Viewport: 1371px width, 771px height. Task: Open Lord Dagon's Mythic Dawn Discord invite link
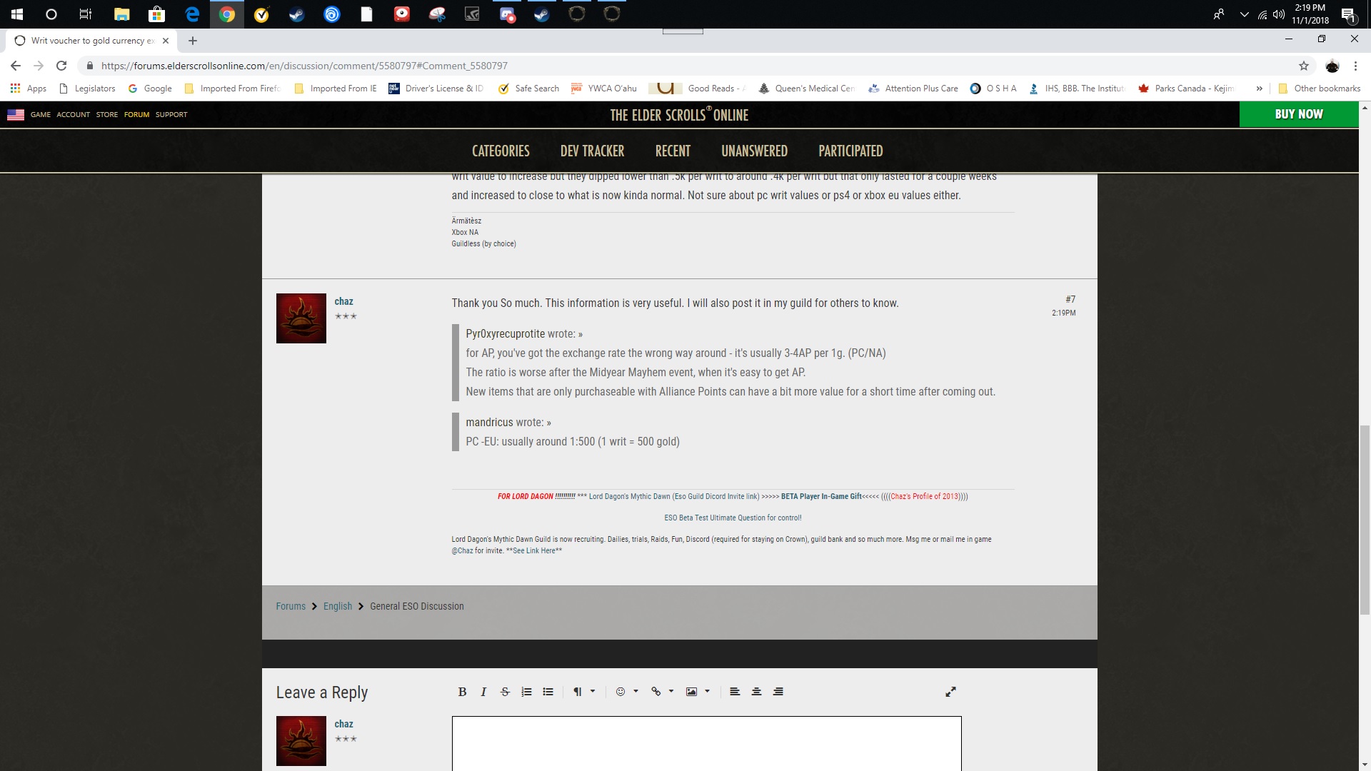673,496
